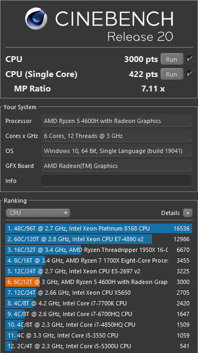Run the multi-core CPU benchmark

tap(172, 59)
